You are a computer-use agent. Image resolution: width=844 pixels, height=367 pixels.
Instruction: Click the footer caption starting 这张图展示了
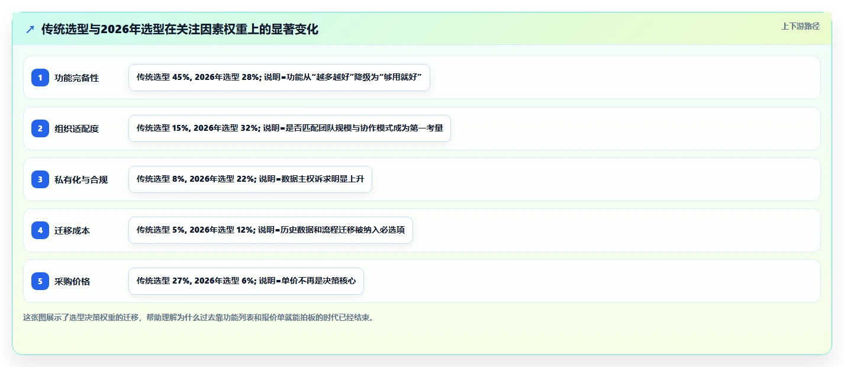198,317
